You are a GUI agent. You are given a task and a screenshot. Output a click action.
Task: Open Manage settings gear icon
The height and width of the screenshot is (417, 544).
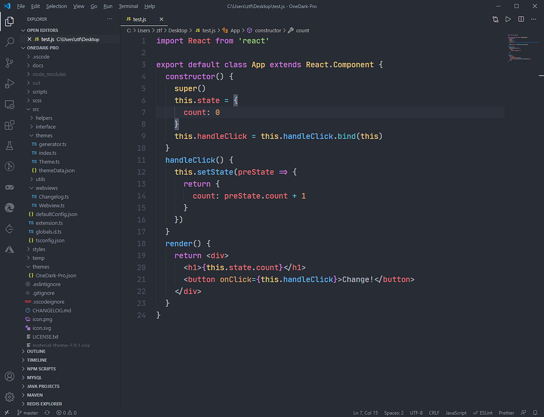(x=9, y=397)
